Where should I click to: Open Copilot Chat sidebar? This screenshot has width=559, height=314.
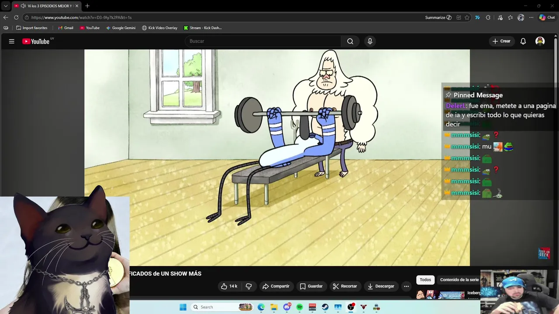[547, 17]
